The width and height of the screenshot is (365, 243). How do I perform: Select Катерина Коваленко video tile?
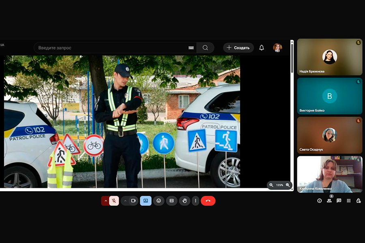pyautogui.click(x=329, y=175)
